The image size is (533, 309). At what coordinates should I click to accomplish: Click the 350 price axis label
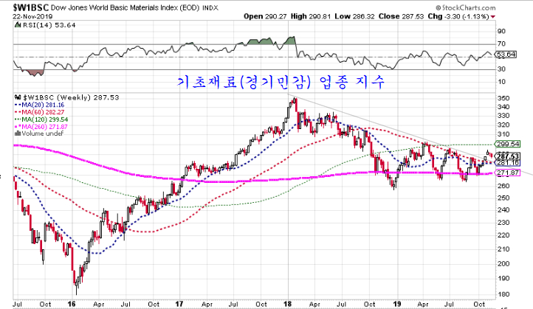tap(503, 99)
